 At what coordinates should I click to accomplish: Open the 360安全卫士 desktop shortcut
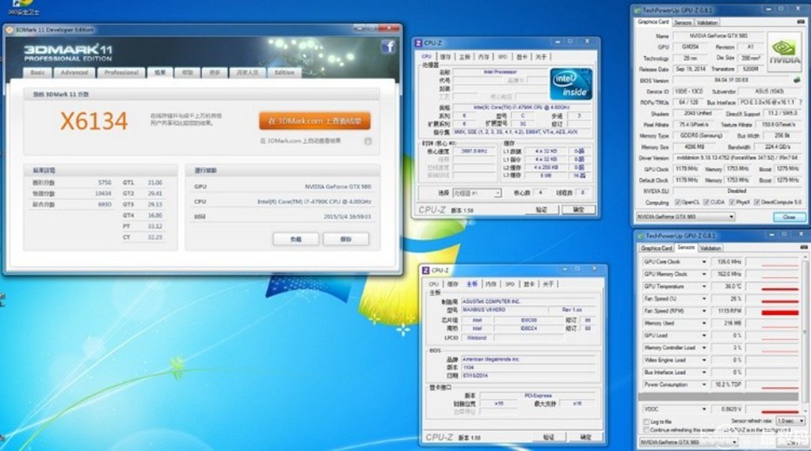[23, 6]
